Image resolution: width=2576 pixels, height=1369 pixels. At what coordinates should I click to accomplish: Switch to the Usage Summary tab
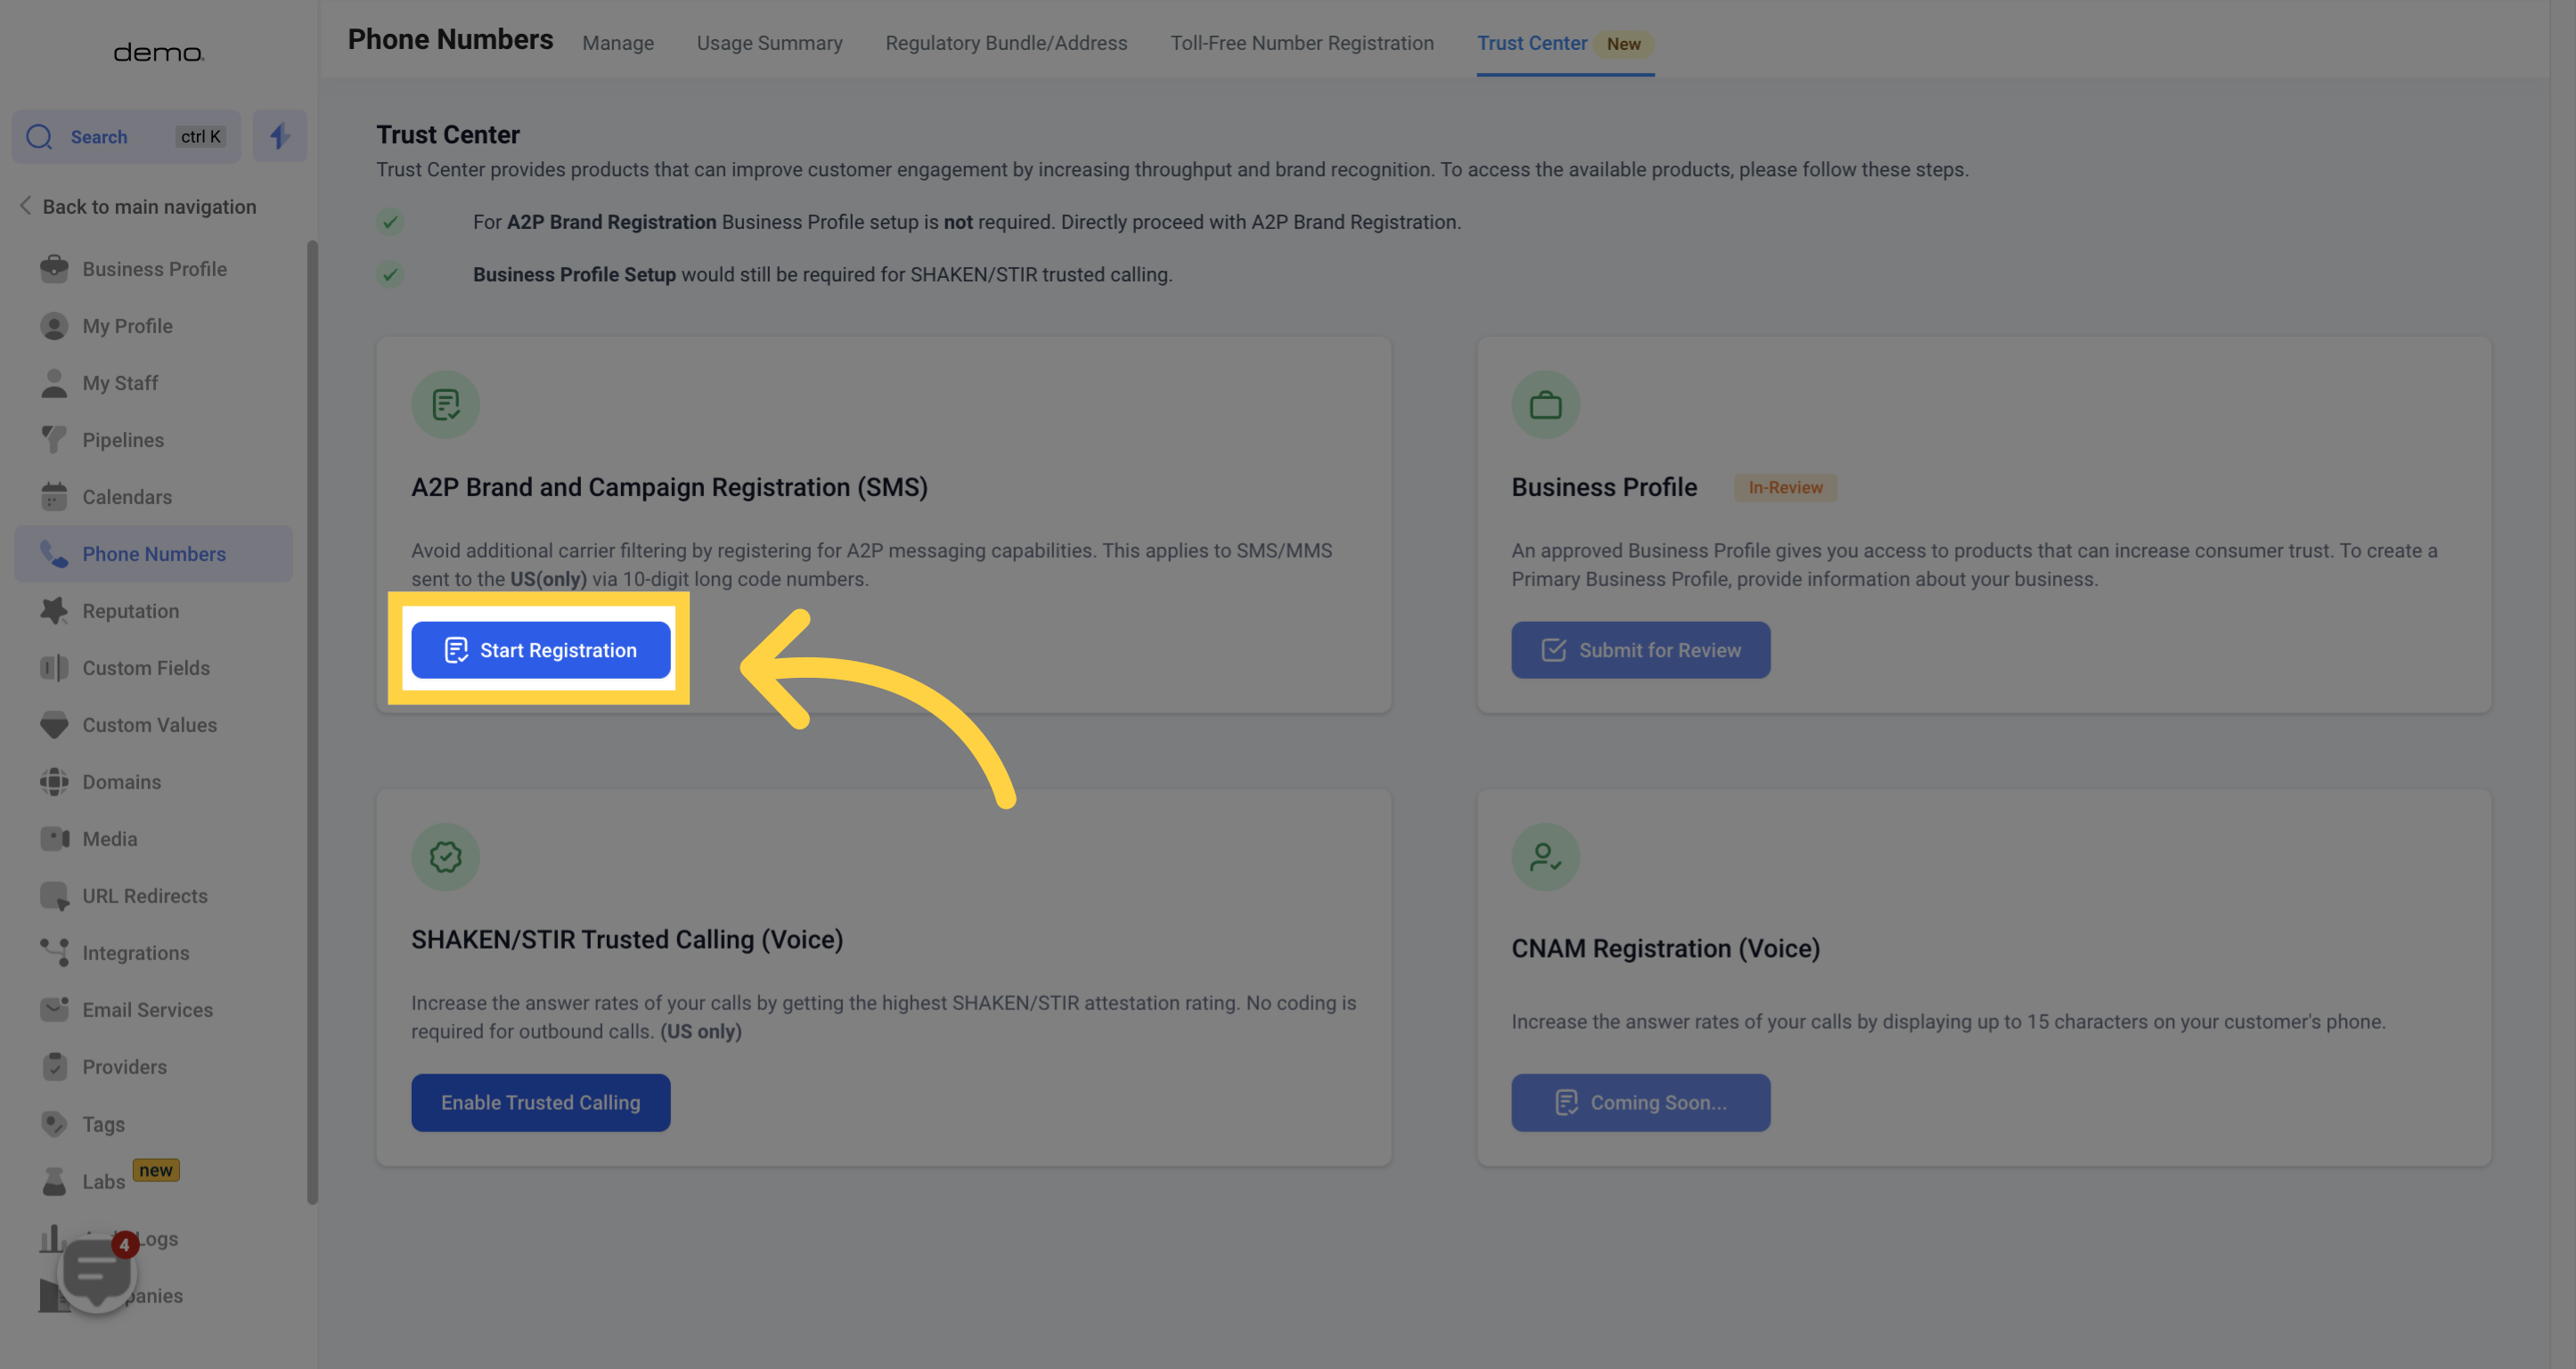point(769,43)
